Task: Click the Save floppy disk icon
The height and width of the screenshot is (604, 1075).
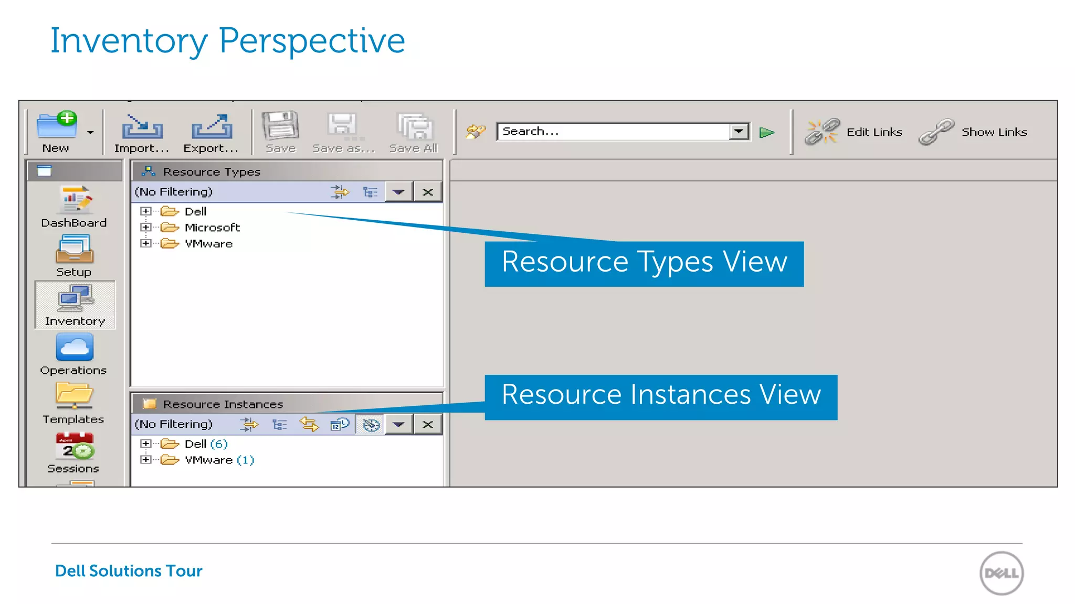Action: tap(281, 126)
